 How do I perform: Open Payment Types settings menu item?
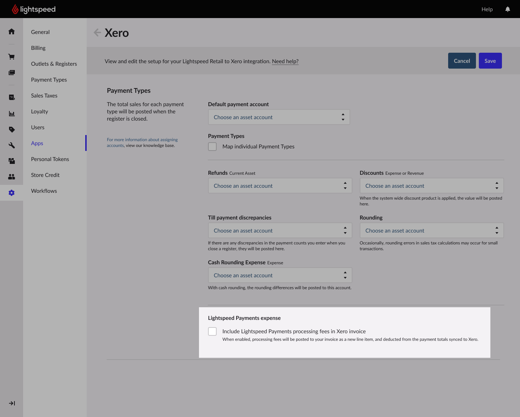(49, 80)
